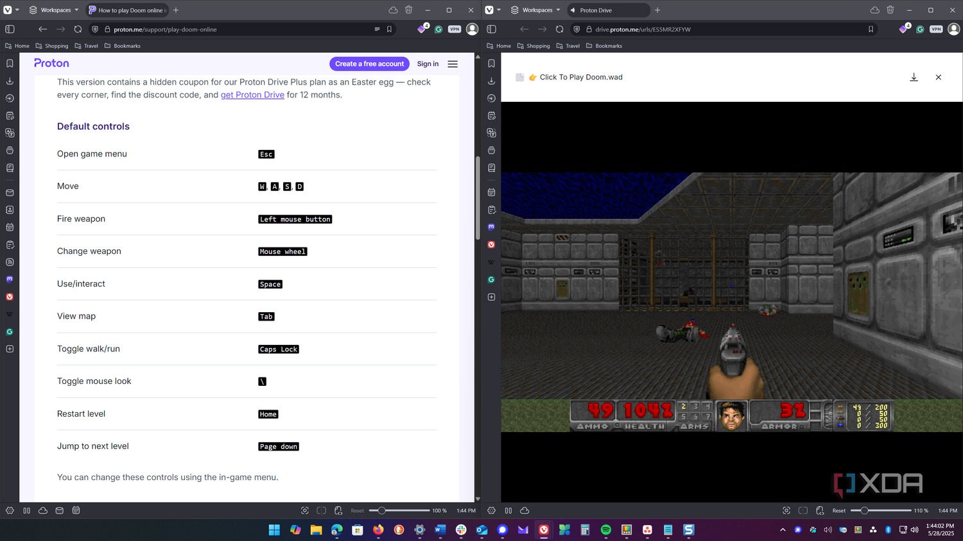Open Notes panel in left window sidebar
Viewport: 963px width, 541px height.
click(x=10, y=115)
